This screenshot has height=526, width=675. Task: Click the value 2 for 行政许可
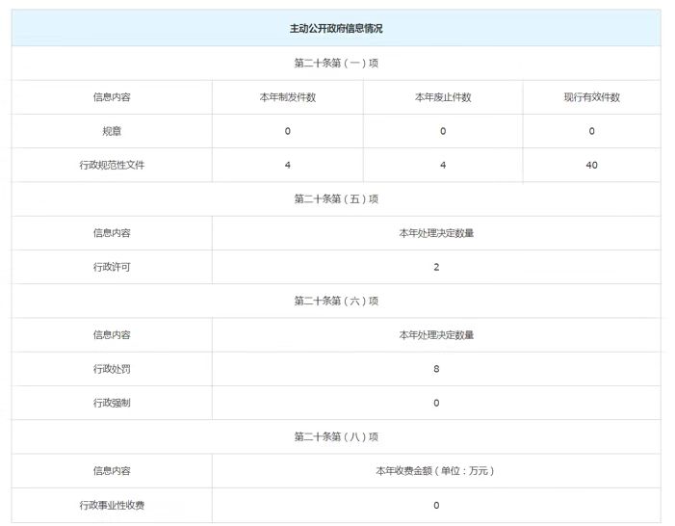[x=436, y=267]
